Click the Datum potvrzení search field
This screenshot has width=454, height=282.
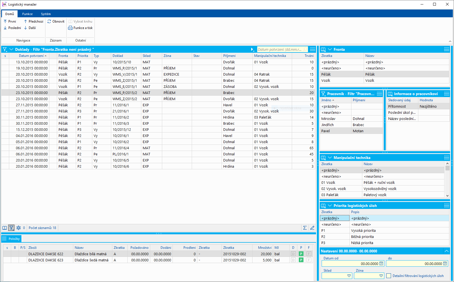pos(280,49)
